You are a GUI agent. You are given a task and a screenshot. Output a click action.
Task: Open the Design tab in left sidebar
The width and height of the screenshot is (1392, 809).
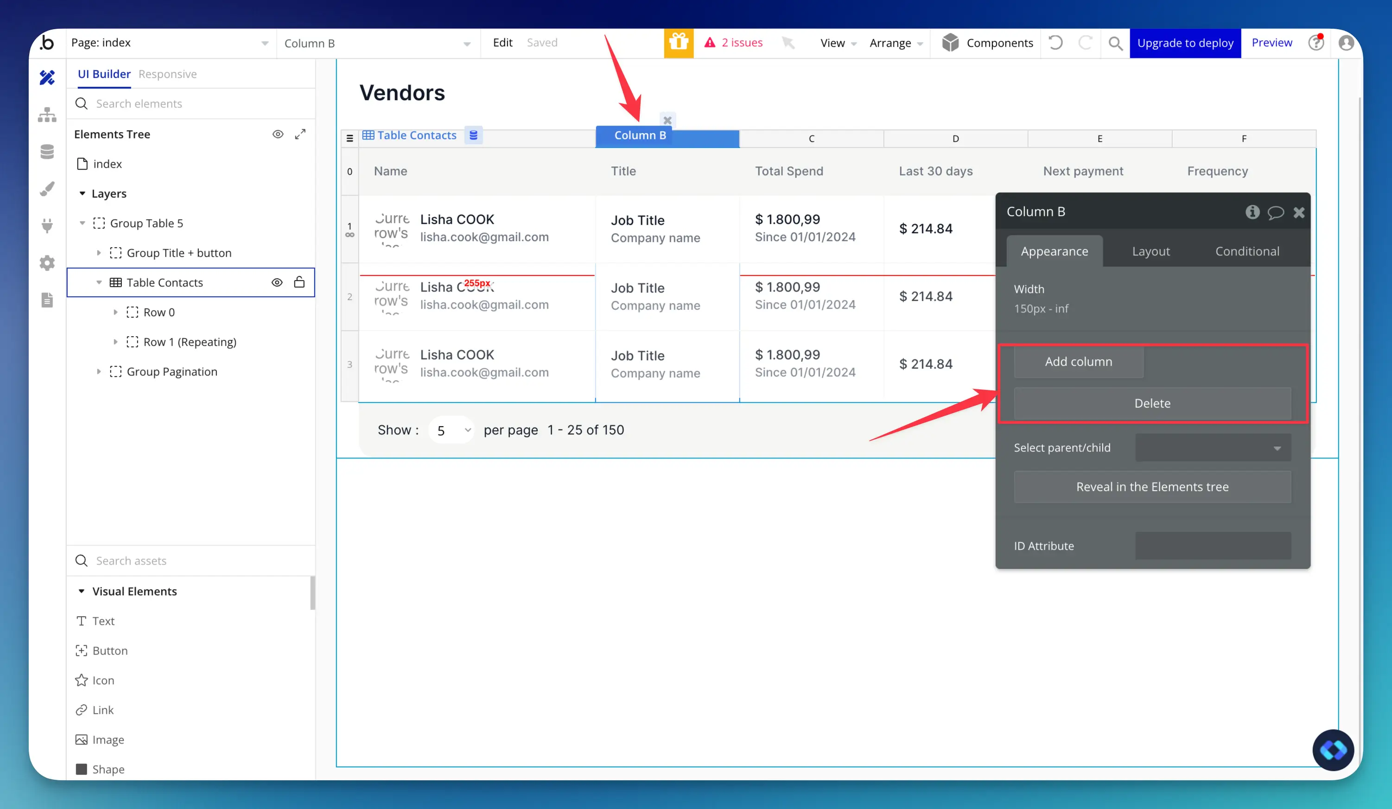[x=47, y=77]
